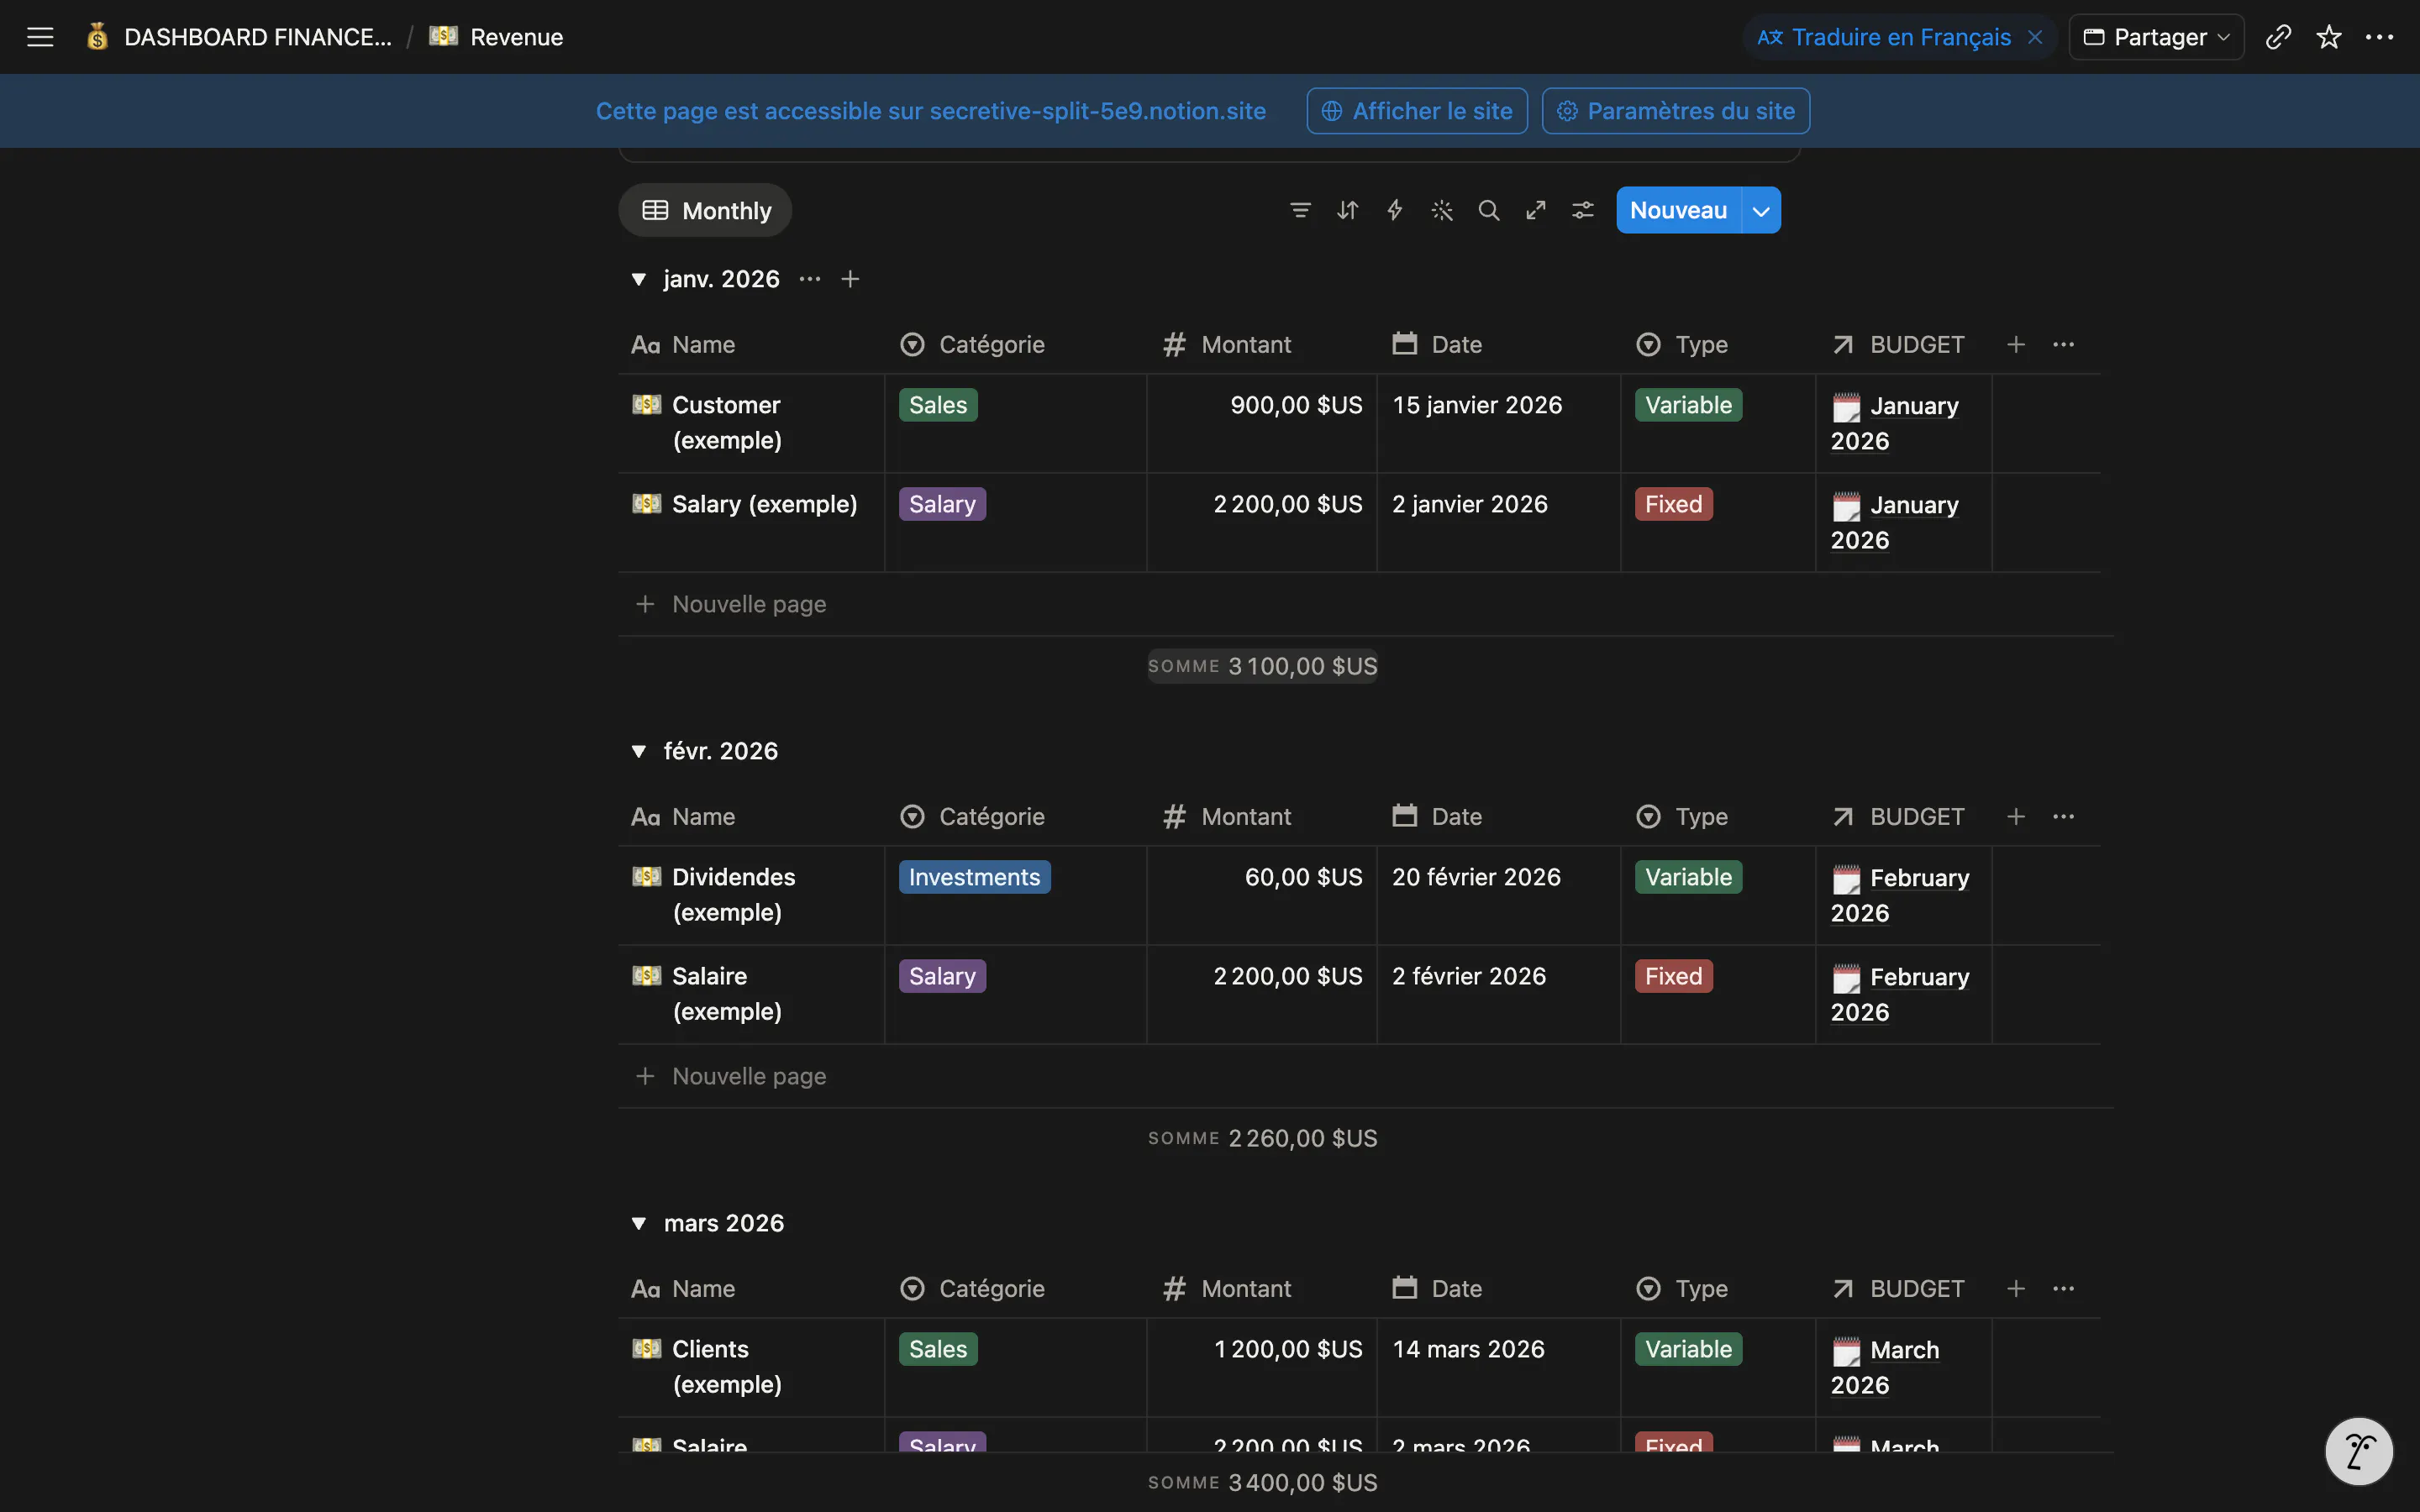The image size is (2420, 1512).
Task: Open database in full page icon
Action: pos(1536,210)
